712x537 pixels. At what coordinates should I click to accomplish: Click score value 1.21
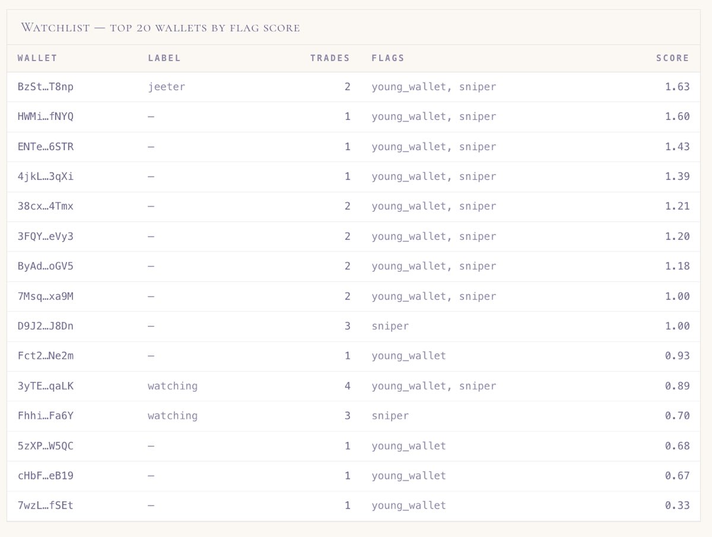click(x=678, y=206)
